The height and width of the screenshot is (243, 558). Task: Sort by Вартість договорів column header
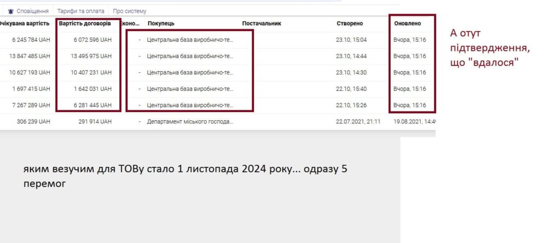click(x=85, y=23)
